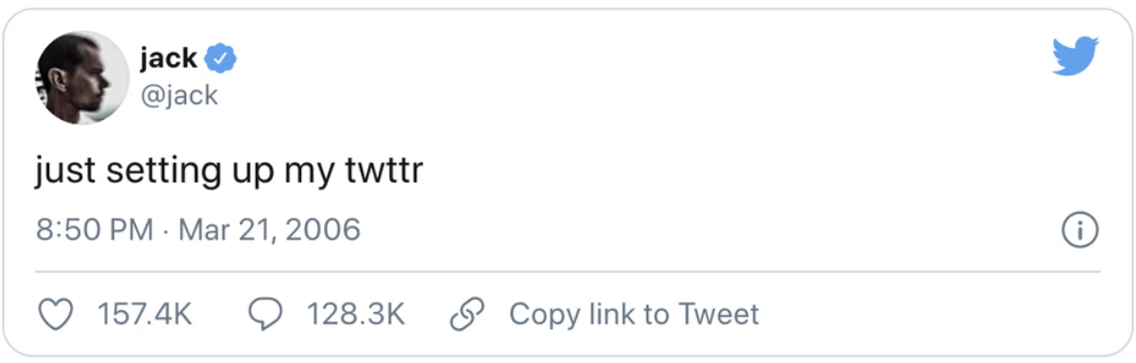Click the horizontal divider below the timestamp

pos(568,272)
